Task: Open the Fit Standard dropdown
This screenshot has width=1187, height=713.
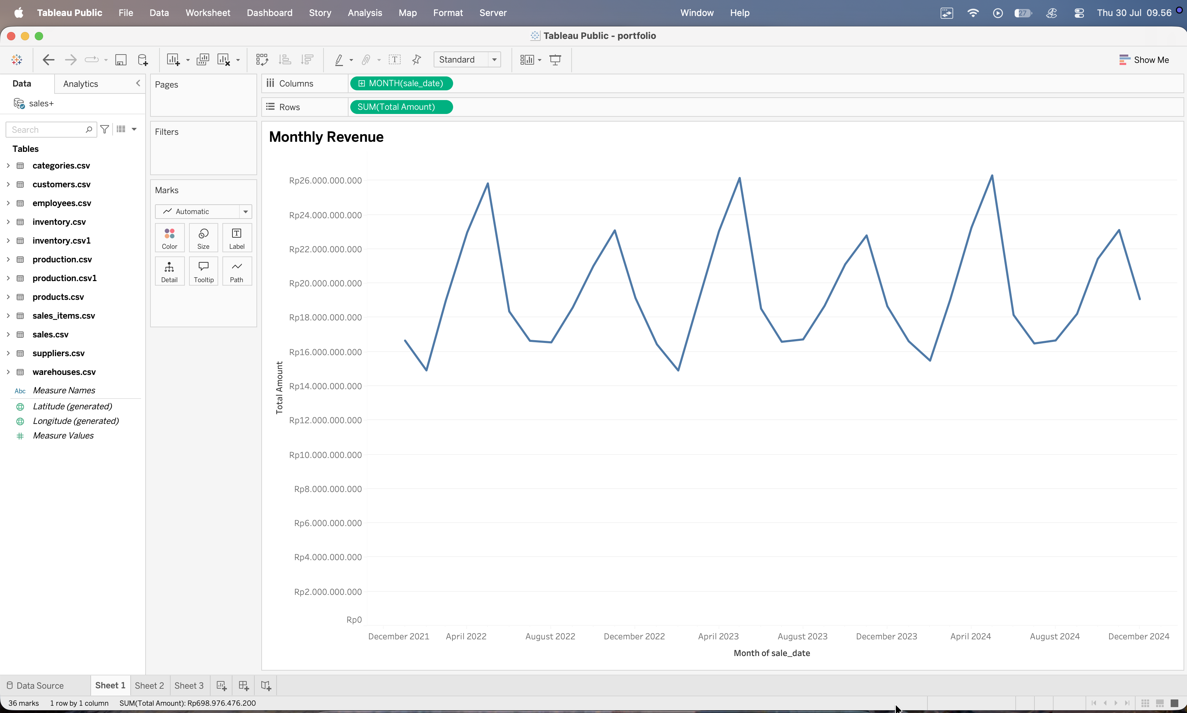Action: coord(467,59)
